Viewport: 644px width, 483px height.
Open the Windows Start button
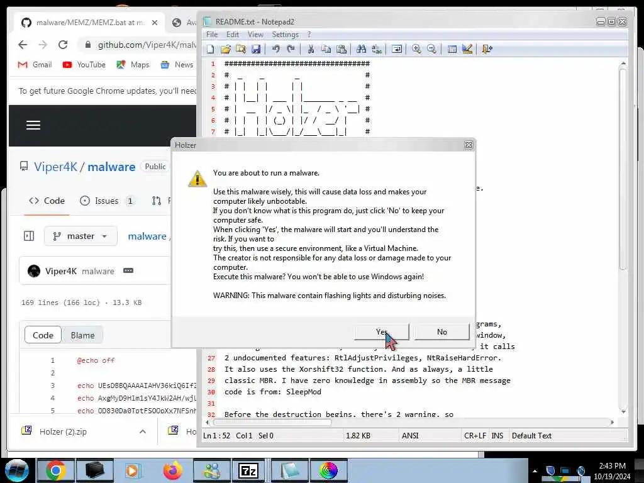(x=16, y=470)
